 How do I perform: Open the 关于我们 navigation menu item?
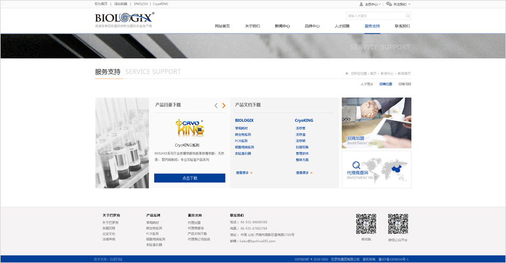click(252, 26)
